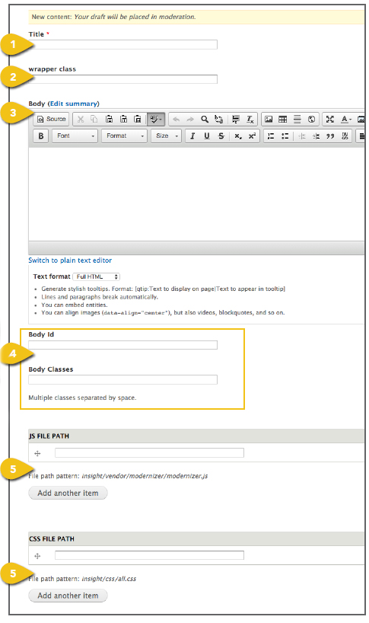Click the Undo arrow

tap(177, 120)
